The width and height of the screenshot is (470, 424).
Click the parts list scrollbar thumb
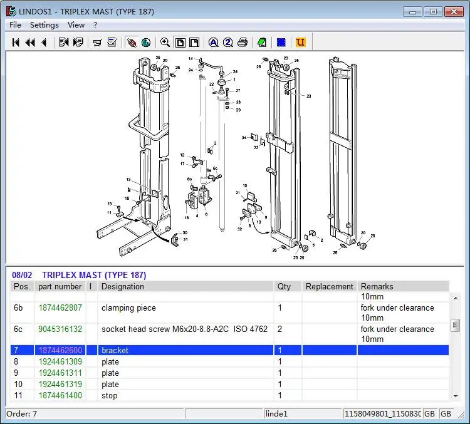(x=456, y=326)
